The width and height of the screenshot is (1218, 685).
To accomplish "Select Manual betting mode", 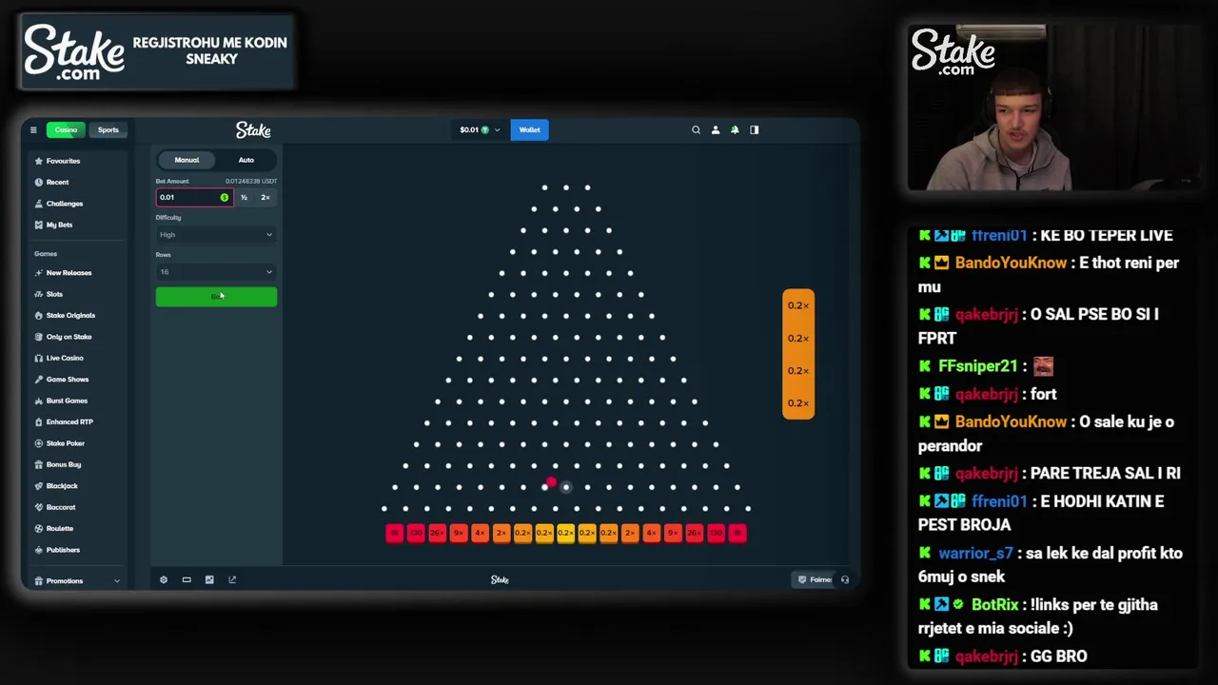I will tap(187, 160).
